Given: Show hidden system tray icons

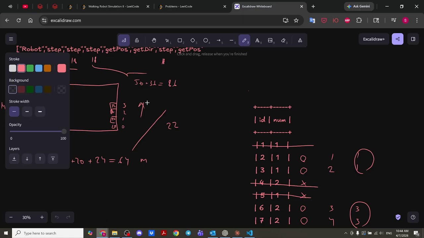Looking at the screenshot, I should point(346,233).
